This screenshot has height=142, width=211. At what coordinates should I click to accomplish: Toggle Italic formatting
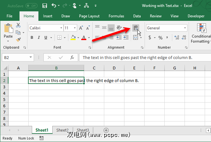click(x=39, y=38)
